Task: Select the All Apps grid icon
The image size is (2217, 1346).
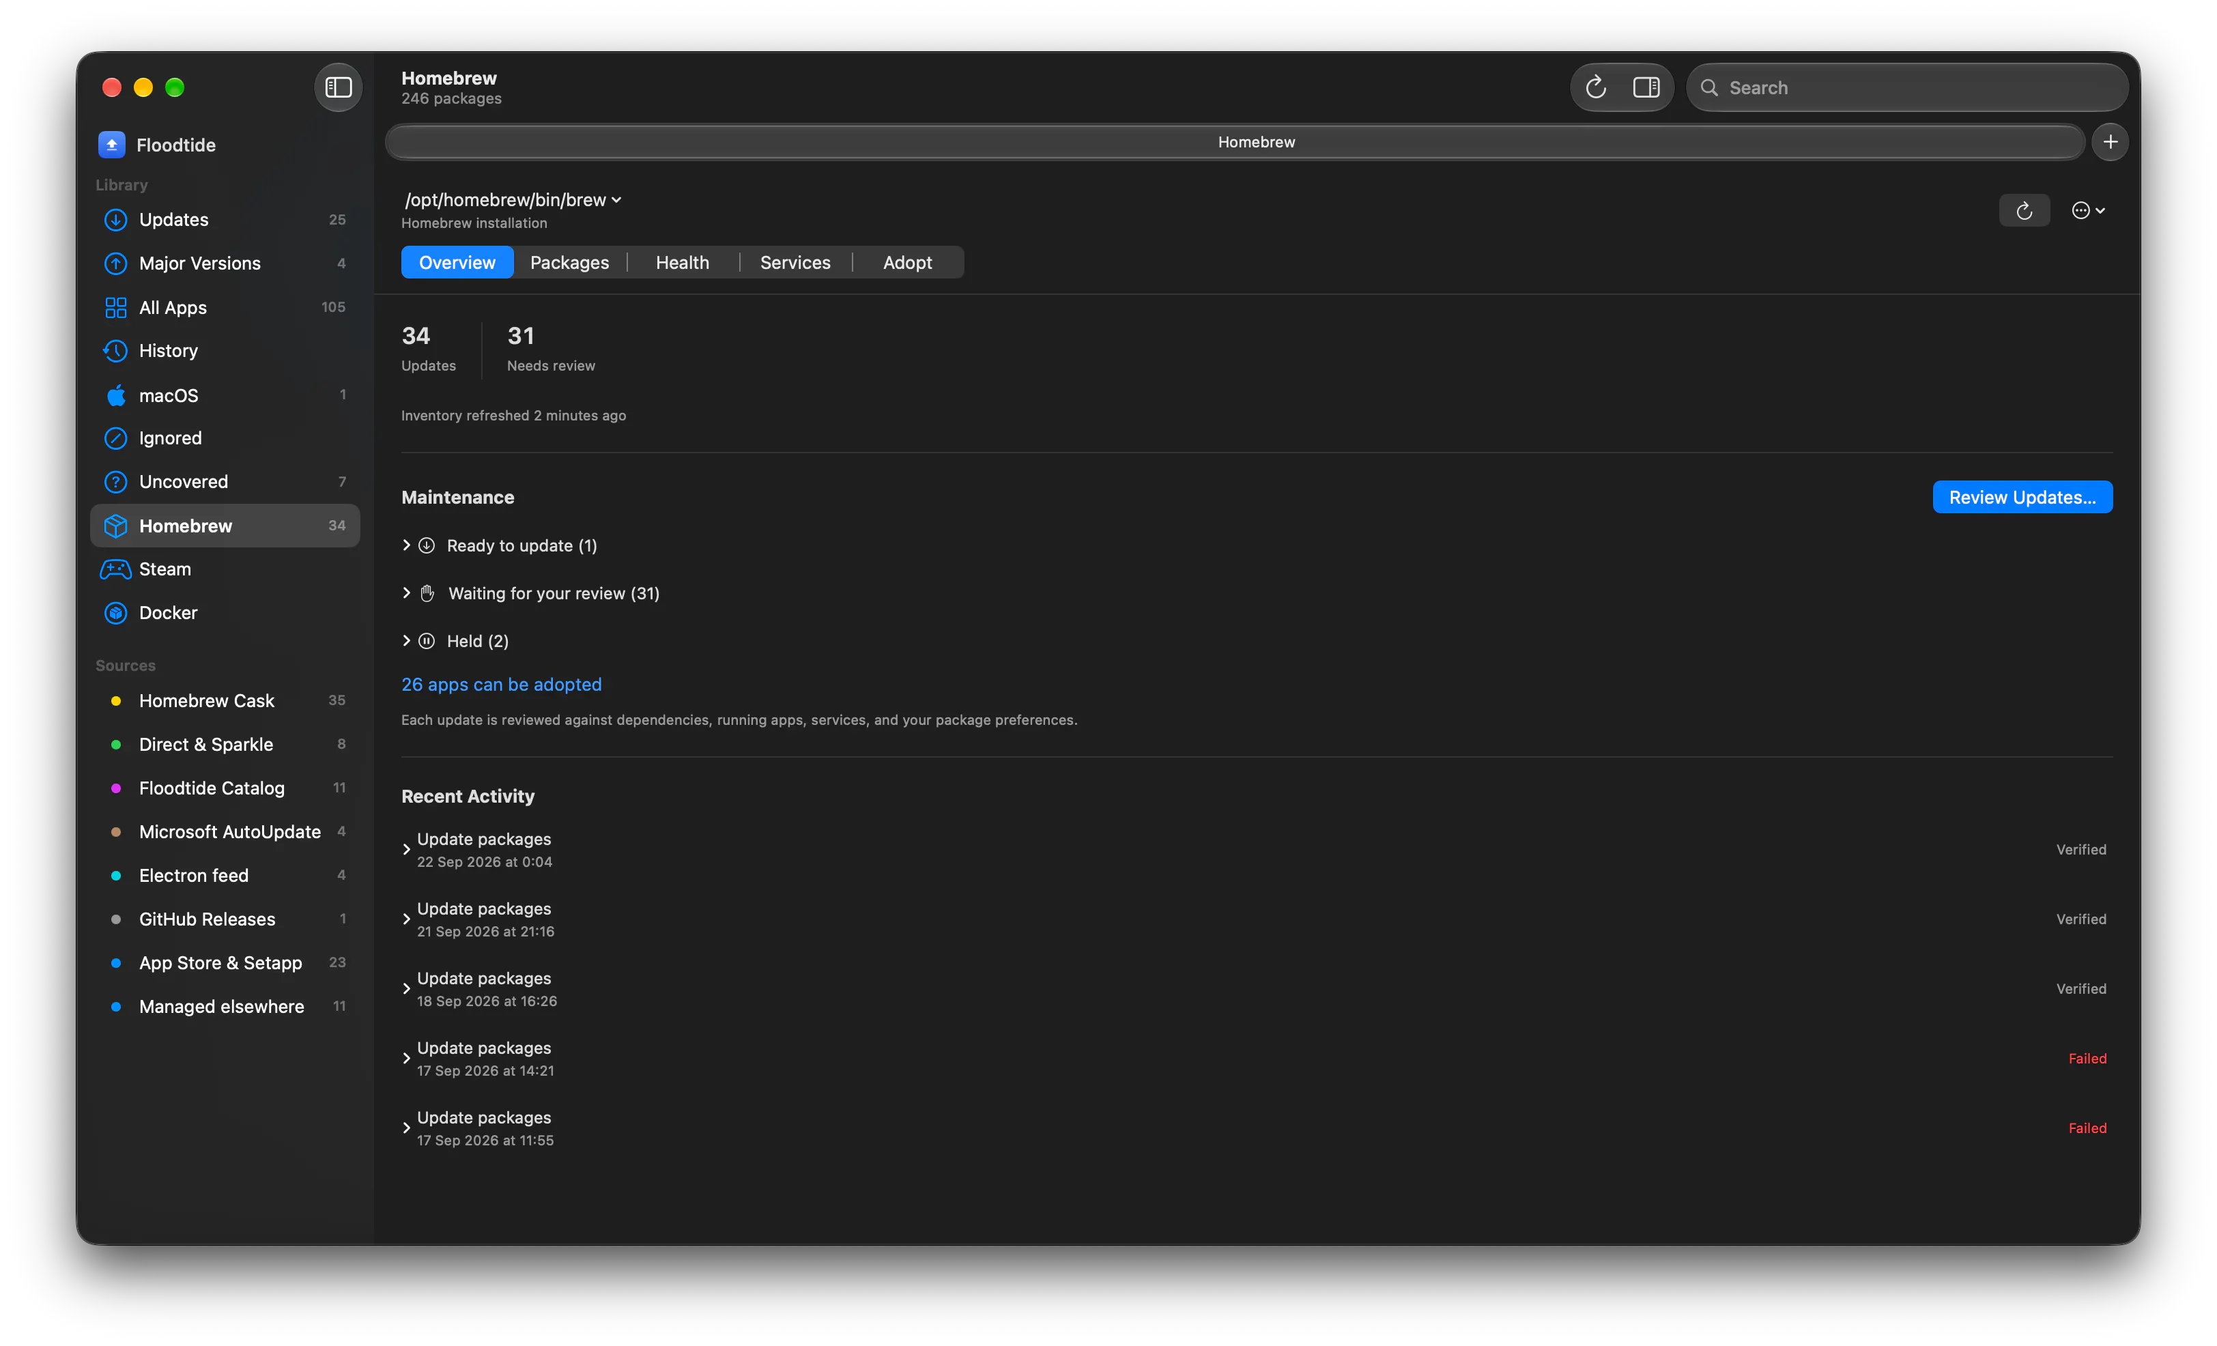Action: 115,308
